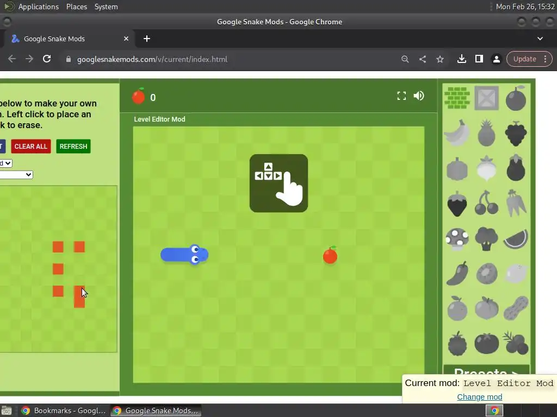Toggle the Chrome side panel
The height and width of the screenshot is (417, 557).
[x=479, y=59]
